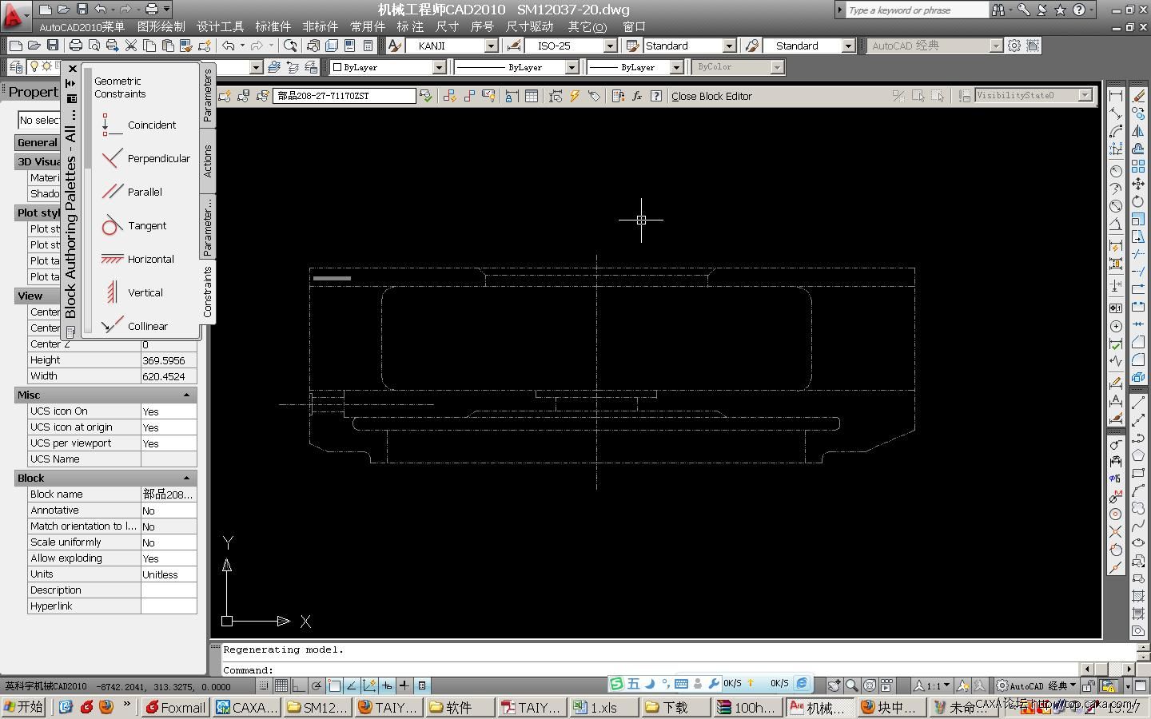Open the ByLayer color control swatch dropdown
The width and height of the screenshot is (1151, 719).
click(x=439, y=68)
